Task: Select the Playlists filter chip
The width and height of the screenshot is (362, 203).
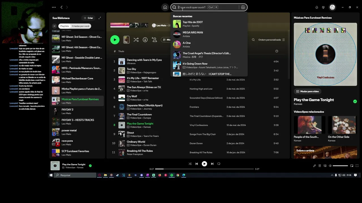Action: (x=64, y=26)
